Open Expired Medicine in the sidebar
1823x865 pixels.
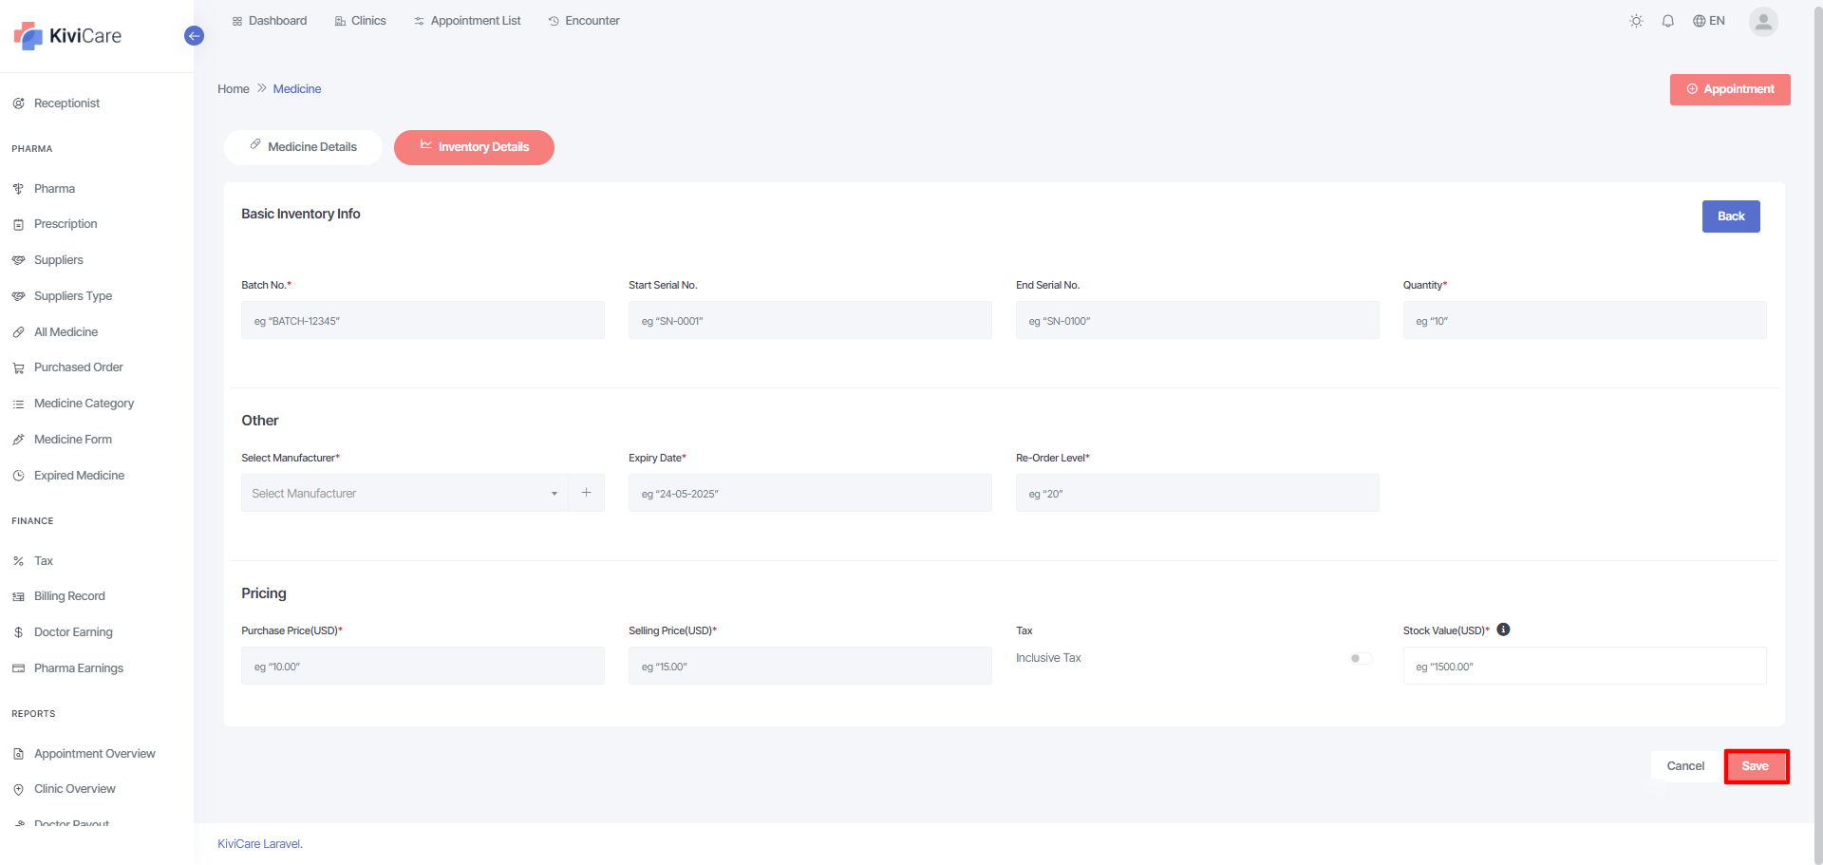click(79, 476)
